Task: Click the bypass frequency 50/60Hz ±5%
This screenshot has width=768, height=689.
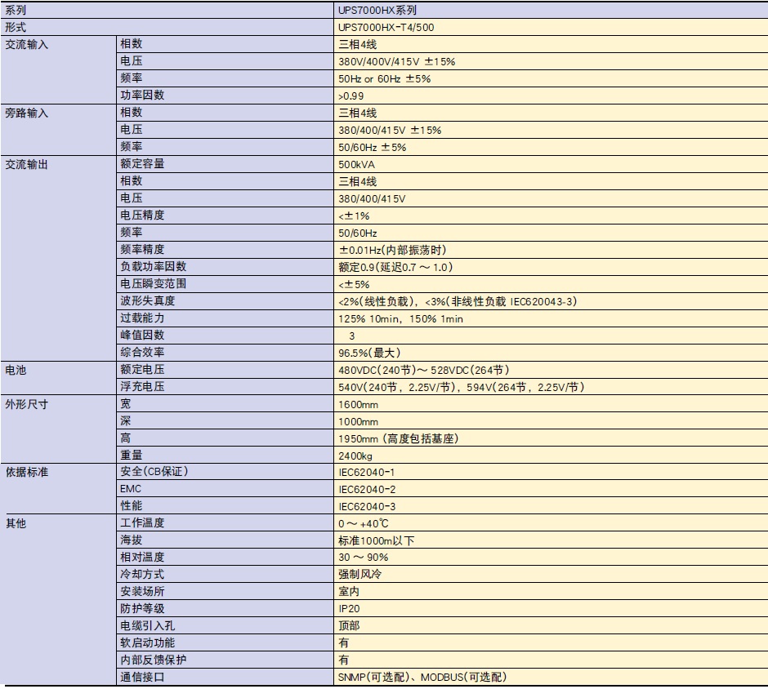Action: [373, 147]
